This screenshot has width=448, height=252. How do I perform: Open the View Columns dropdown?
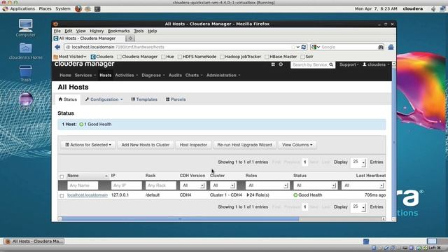point(297,145)
